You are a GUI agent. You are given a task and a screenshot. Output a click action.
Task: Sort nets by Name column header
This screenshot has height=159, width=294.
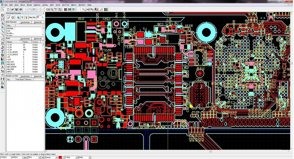point(14,42)
